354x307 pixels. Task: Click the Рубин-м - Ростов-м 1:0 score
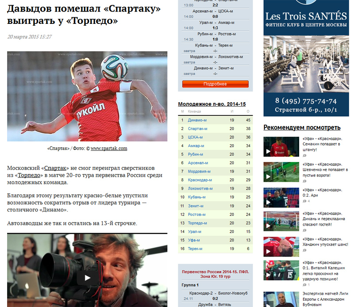[x=215, y=39]
